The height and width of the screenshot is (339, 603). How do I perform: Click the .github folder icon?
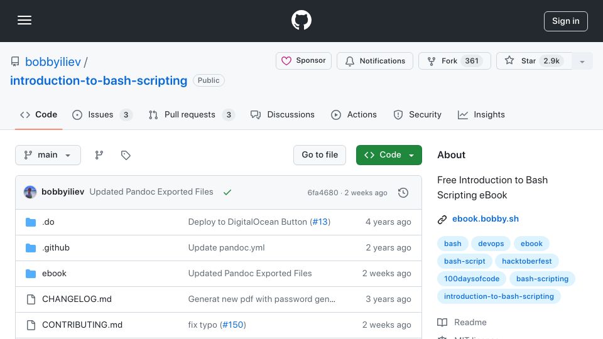[x=31, y=248]
